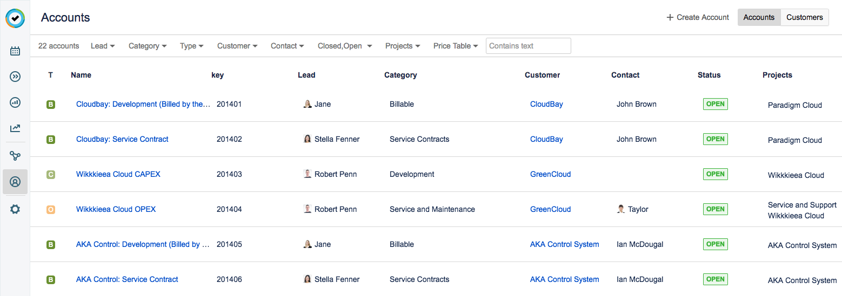Expand the Closed,Open status filter
The image size is (842, 296).
(x=344, y=46)
